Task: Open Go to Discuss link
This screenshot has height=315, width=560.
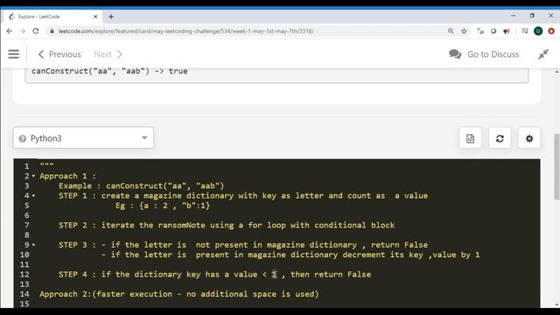Action: click(x=493, y=54)
